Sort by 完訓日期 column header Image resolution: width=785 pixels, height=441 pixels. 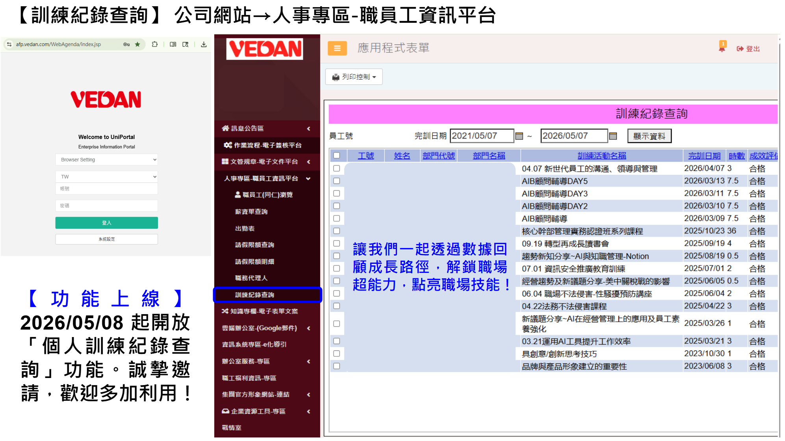pyautogui.click(x=704, y=156)
